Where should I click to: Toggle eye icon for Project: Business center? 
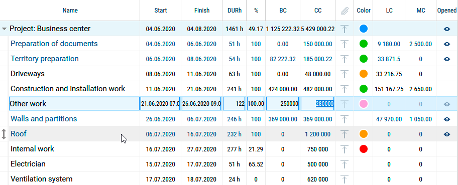tap(447, 29)
